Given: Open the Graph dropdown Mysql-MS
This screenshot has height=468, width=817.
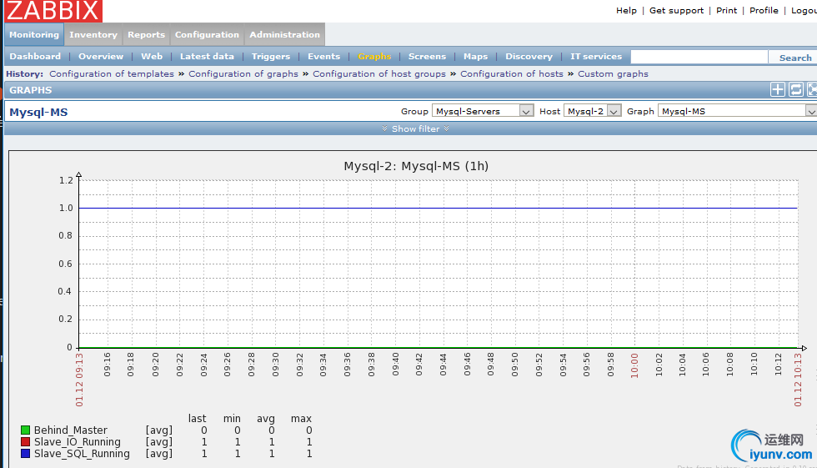Looking at the screenshot, I should tap(737, 111).
